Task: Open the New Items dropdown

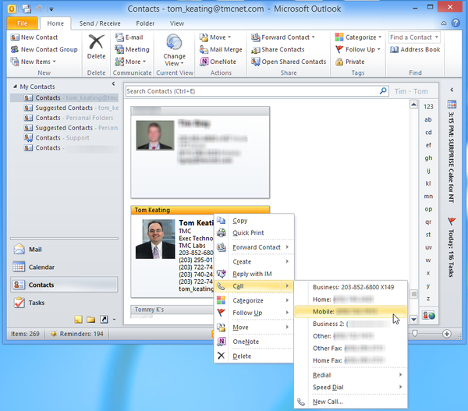Action: point(35,62)
